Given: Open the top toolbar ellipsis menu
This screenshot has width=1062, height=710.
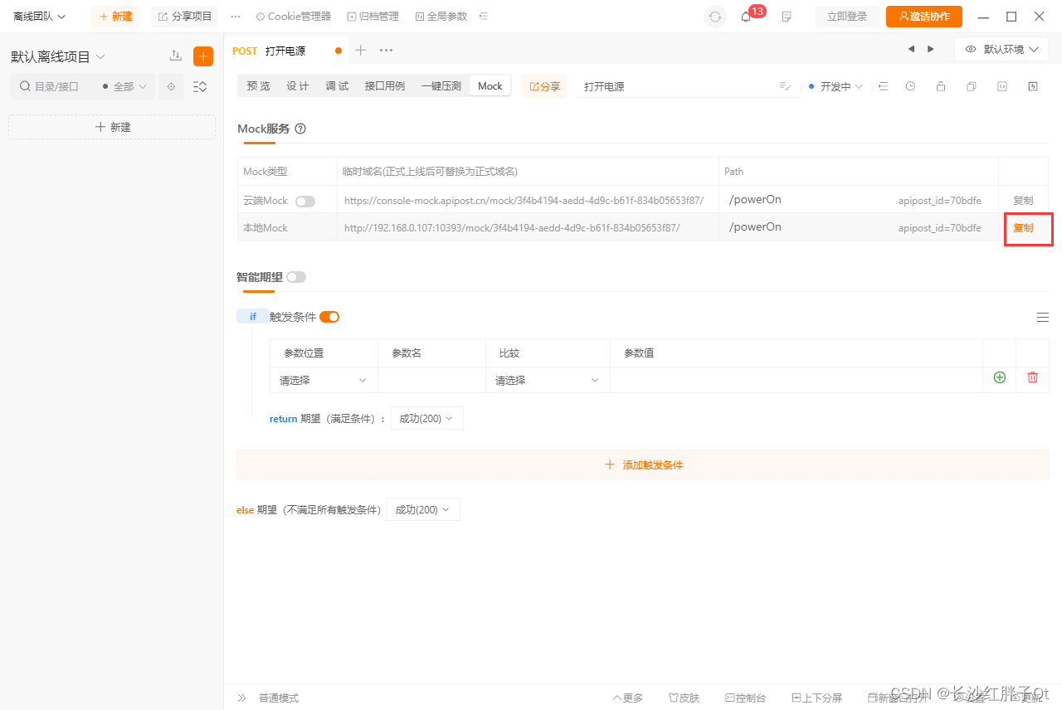Looking at the screenshot, I should [236, 17].
